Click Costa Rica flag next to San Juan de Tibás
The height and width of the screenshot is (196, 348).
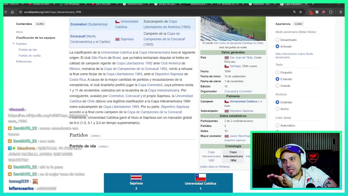(x=226, y=58)
